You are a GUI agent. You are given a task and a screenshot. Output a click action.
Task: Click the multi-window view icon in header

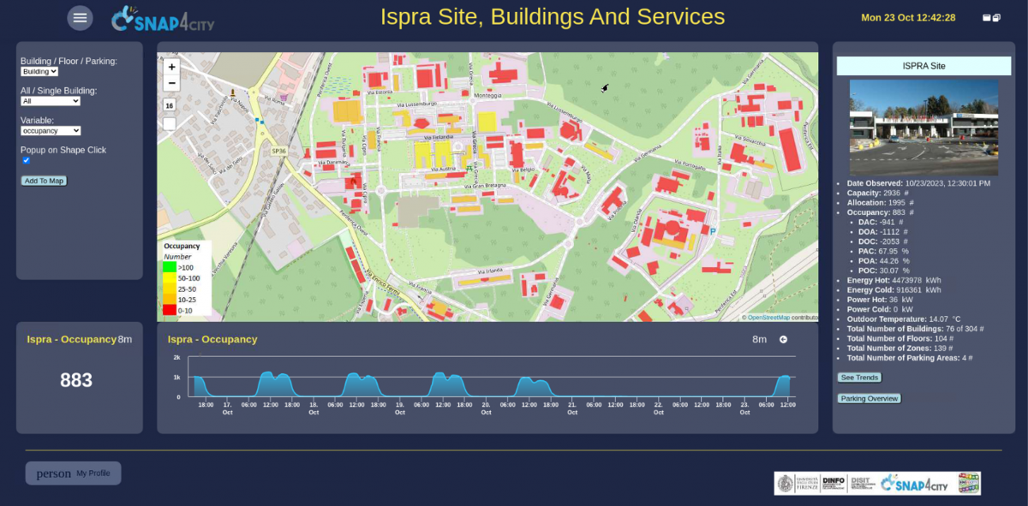(x=996, y=18)
